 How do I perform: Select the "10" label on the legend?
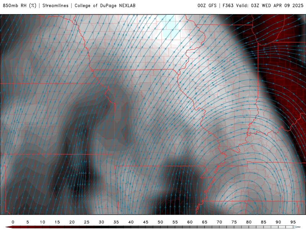coord(42,222)
